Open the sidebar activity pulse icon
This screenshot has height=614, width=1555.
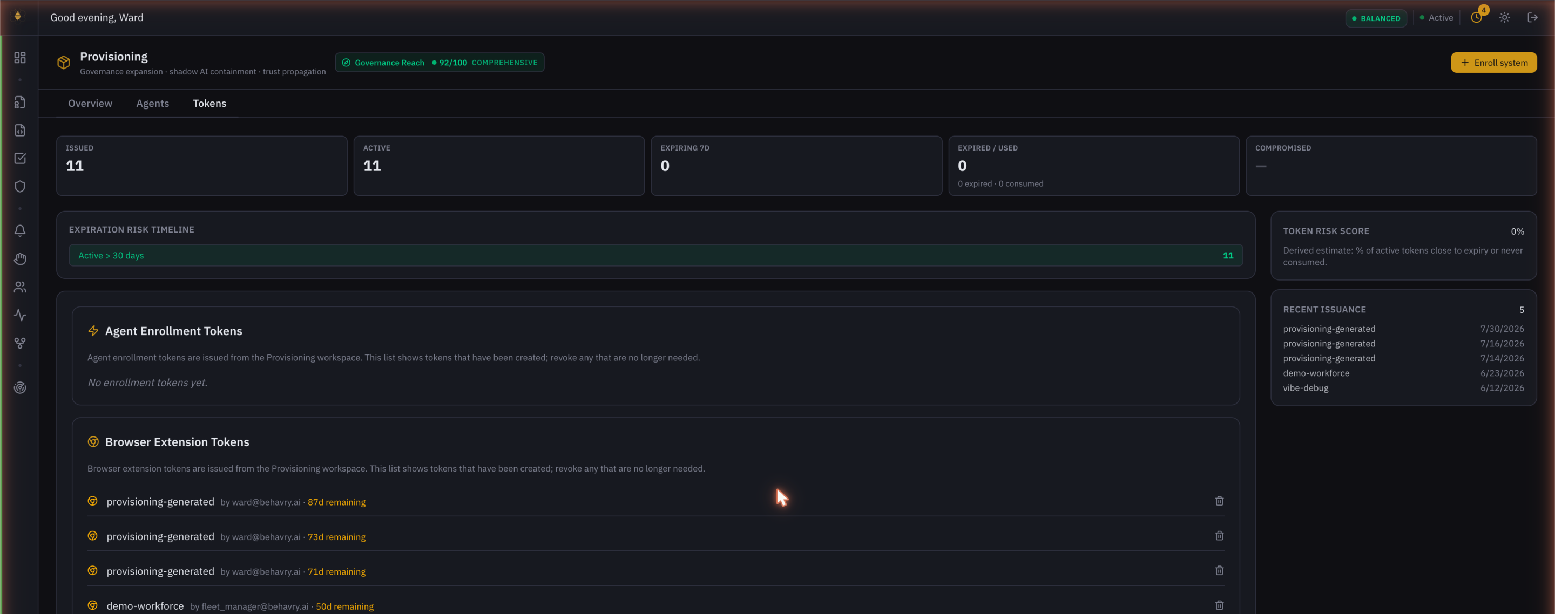coord(20,316)
